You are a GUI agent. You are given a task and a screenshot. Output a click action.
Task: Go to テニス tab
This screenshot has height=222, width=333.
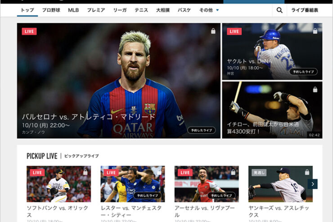[141, 10]
